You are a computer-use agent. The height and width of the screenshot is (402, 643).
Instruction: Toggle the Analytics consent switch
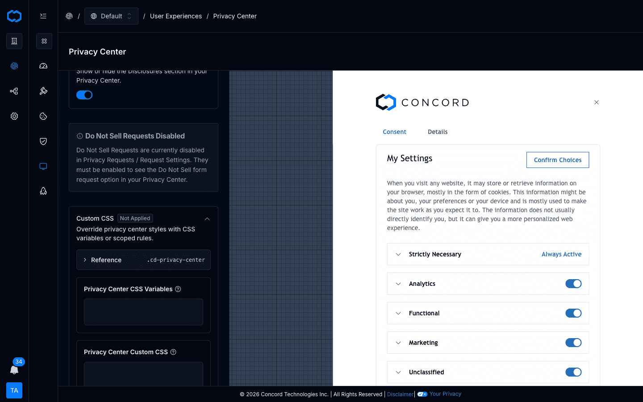click(x=573, y=284)
